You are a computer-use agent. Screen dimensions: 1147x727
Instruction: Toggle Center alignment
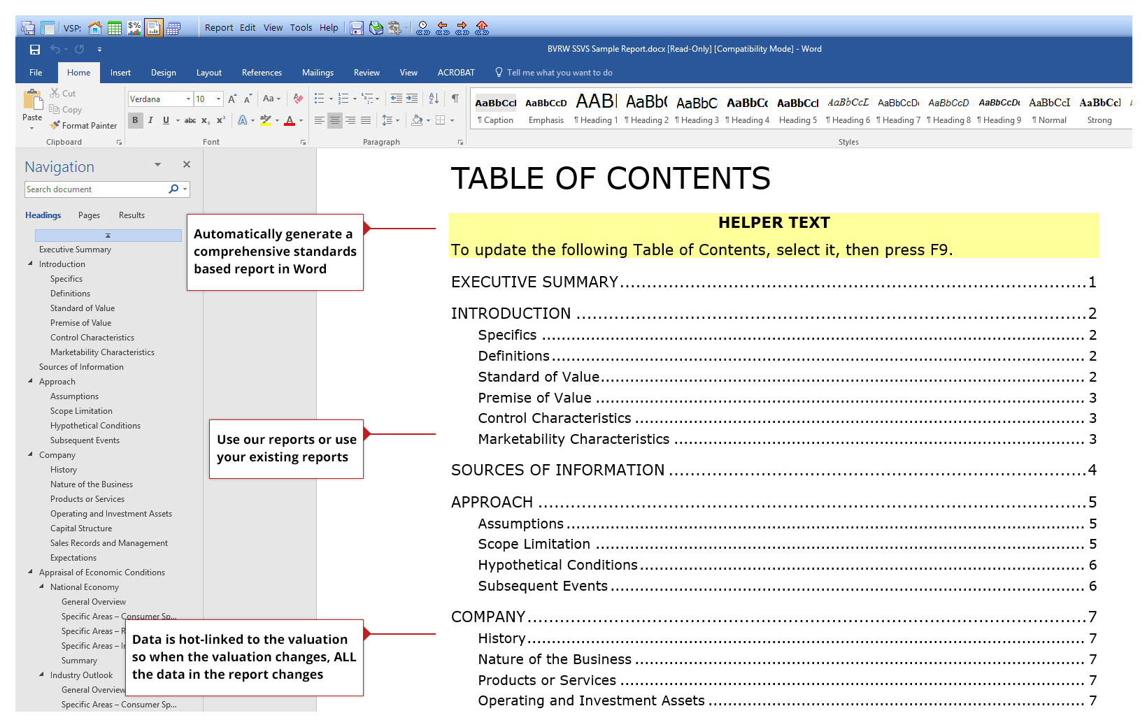tap(335, 120)
